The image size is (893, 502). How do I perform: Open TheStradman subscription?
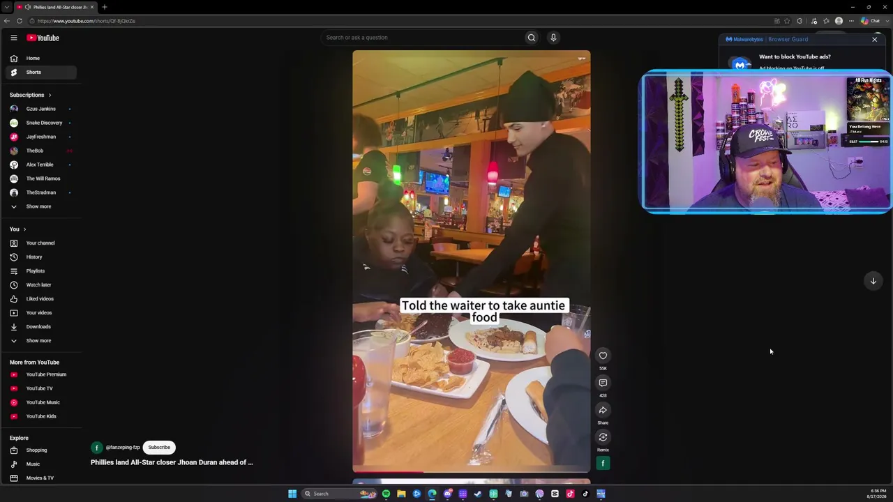(x=41, y=192)
